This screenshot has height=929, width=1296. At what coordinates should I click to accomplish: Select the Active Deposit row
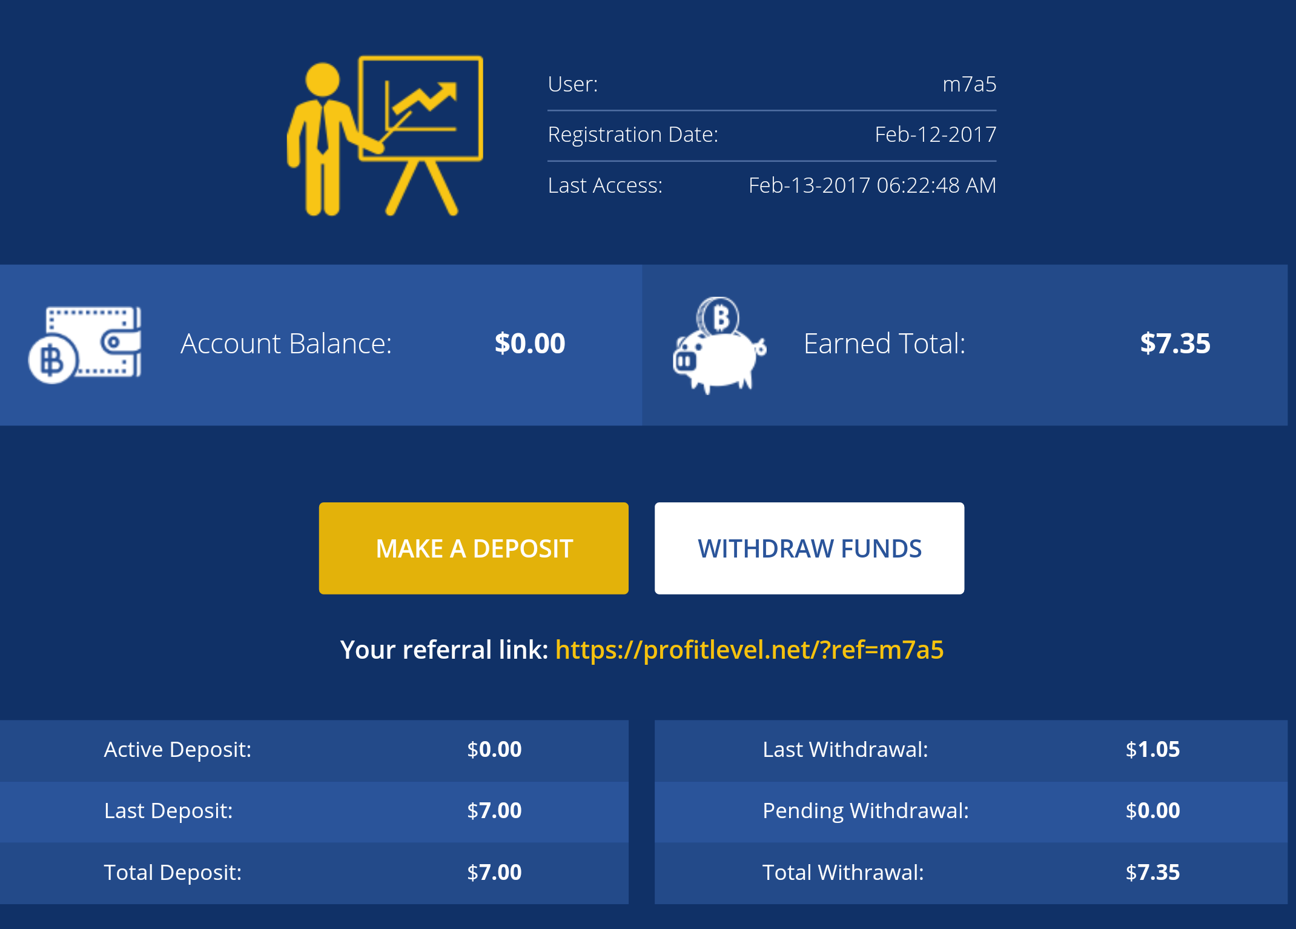313,750
